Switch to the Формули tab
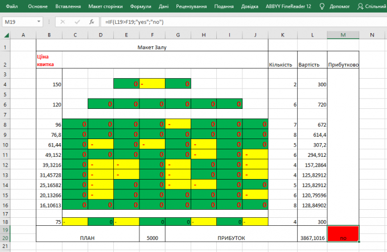 (x=141, y=6)
